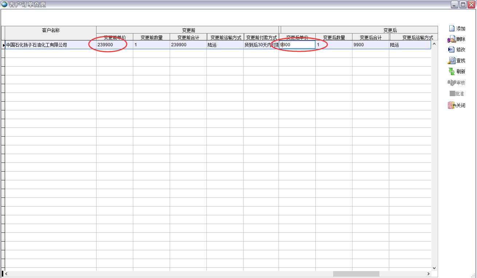Select the customer name cell 中国石化扬子石油化工有限公司
The image size is (477, 278).
tap(51, 45)
